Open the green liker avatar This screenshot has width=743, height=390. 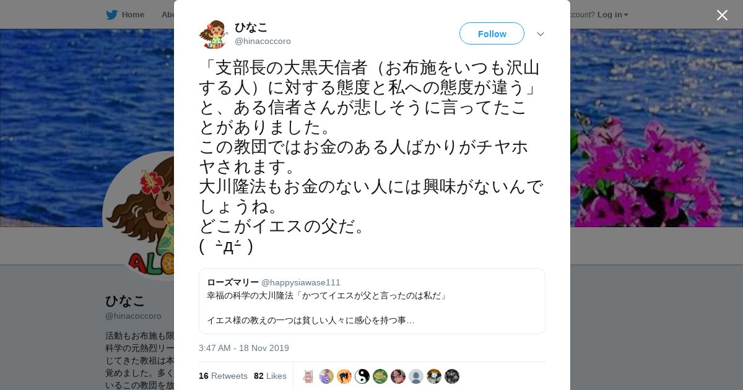pos(380,376)
